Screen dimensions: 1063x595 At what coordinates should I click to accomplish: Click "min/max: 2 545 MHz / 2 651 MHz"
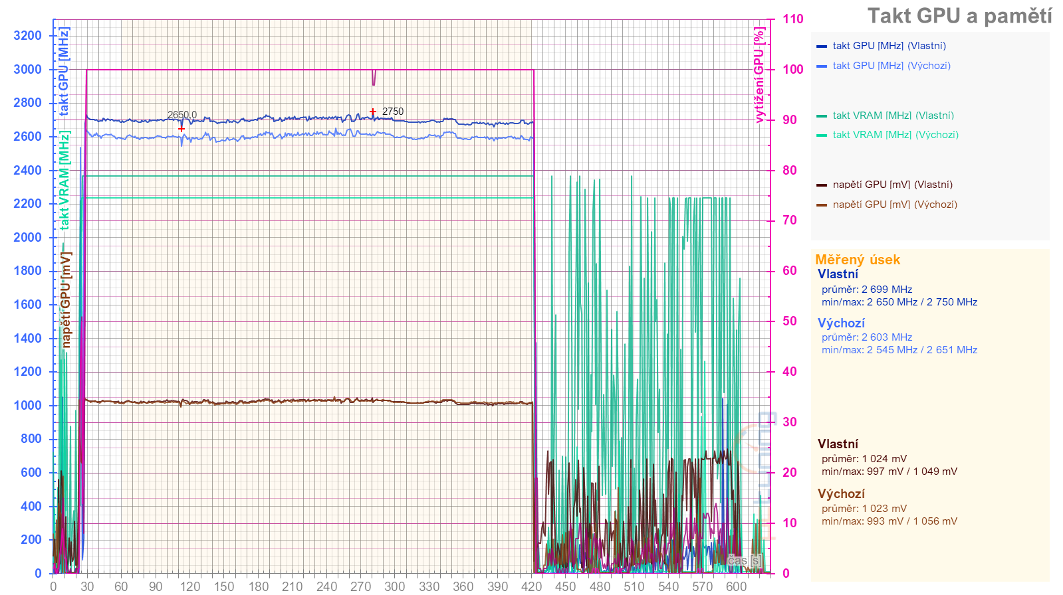[x=899, y=350]
